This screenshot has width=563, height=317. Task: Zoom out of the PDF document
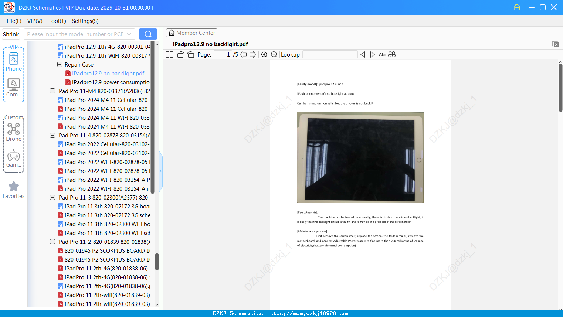(274, 55)
